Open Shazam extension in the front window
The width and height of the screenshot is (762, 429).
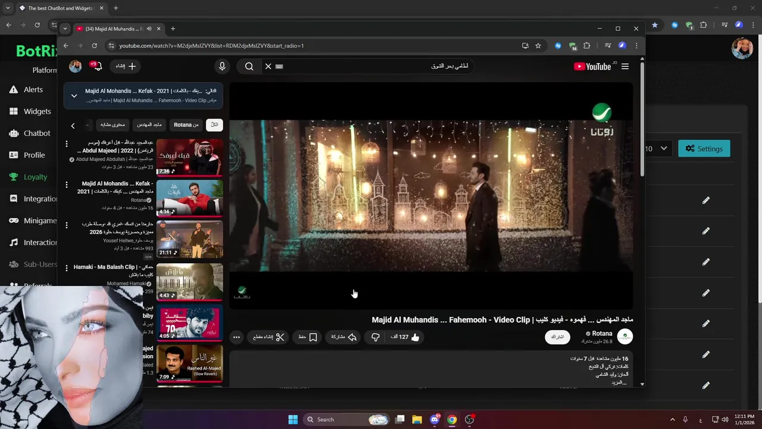(558, 45)
